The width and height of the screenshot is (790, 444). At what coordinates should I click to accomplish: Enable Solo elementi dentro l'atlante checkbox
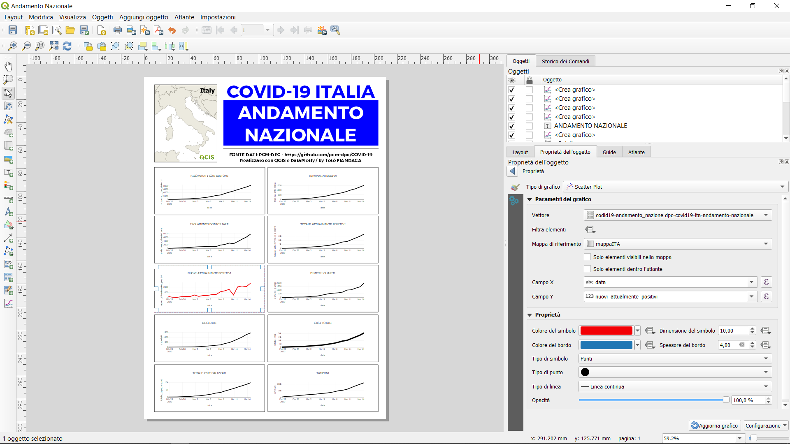588,269
